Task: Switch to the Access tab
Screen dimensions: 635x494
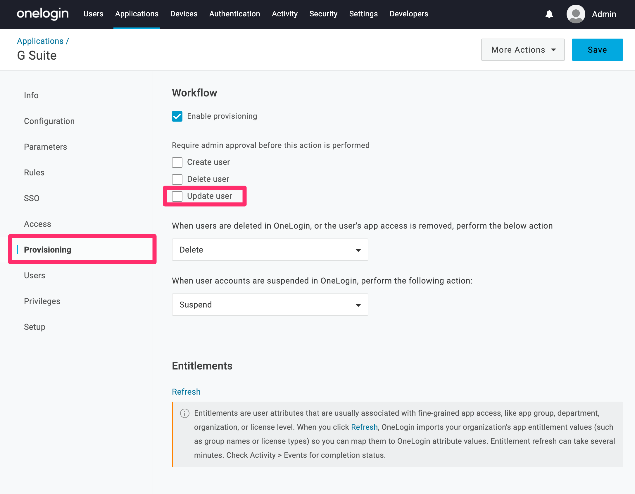Action: point(38,224)
